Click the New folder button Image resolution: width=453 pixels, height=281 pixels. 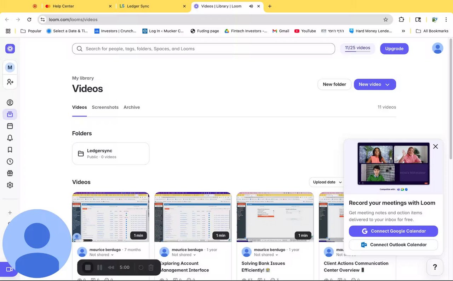pos(334,84)
